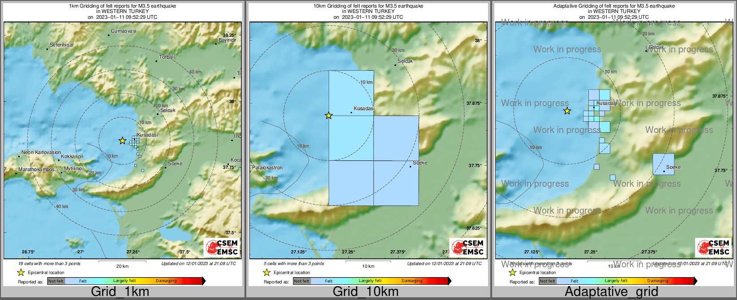The width and height of the screenshot is (737, 300).
Task: Click the Selcuk label on Adaptative_grid map
Action: click(656, 47)
